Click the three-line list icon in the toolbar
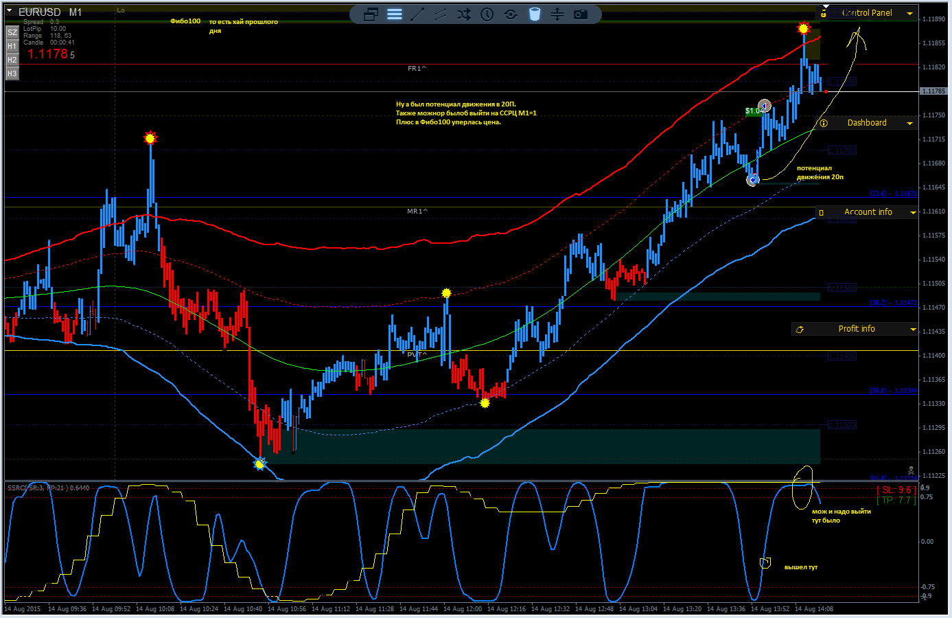952x618 pixels. point(395,14)
